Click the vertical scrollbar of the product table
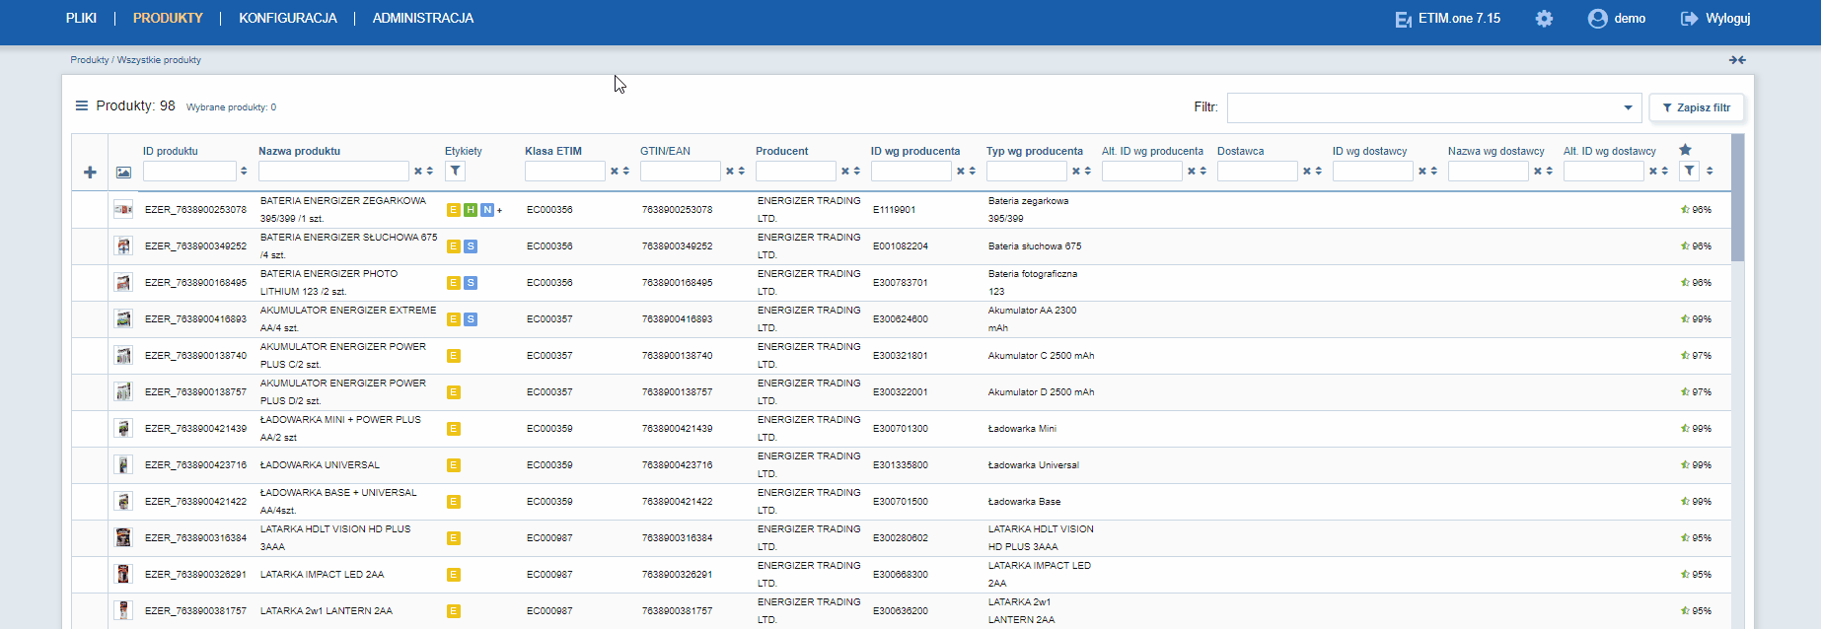The width and height of the screenshot is (1821, 629). [x=1738, y=197]
